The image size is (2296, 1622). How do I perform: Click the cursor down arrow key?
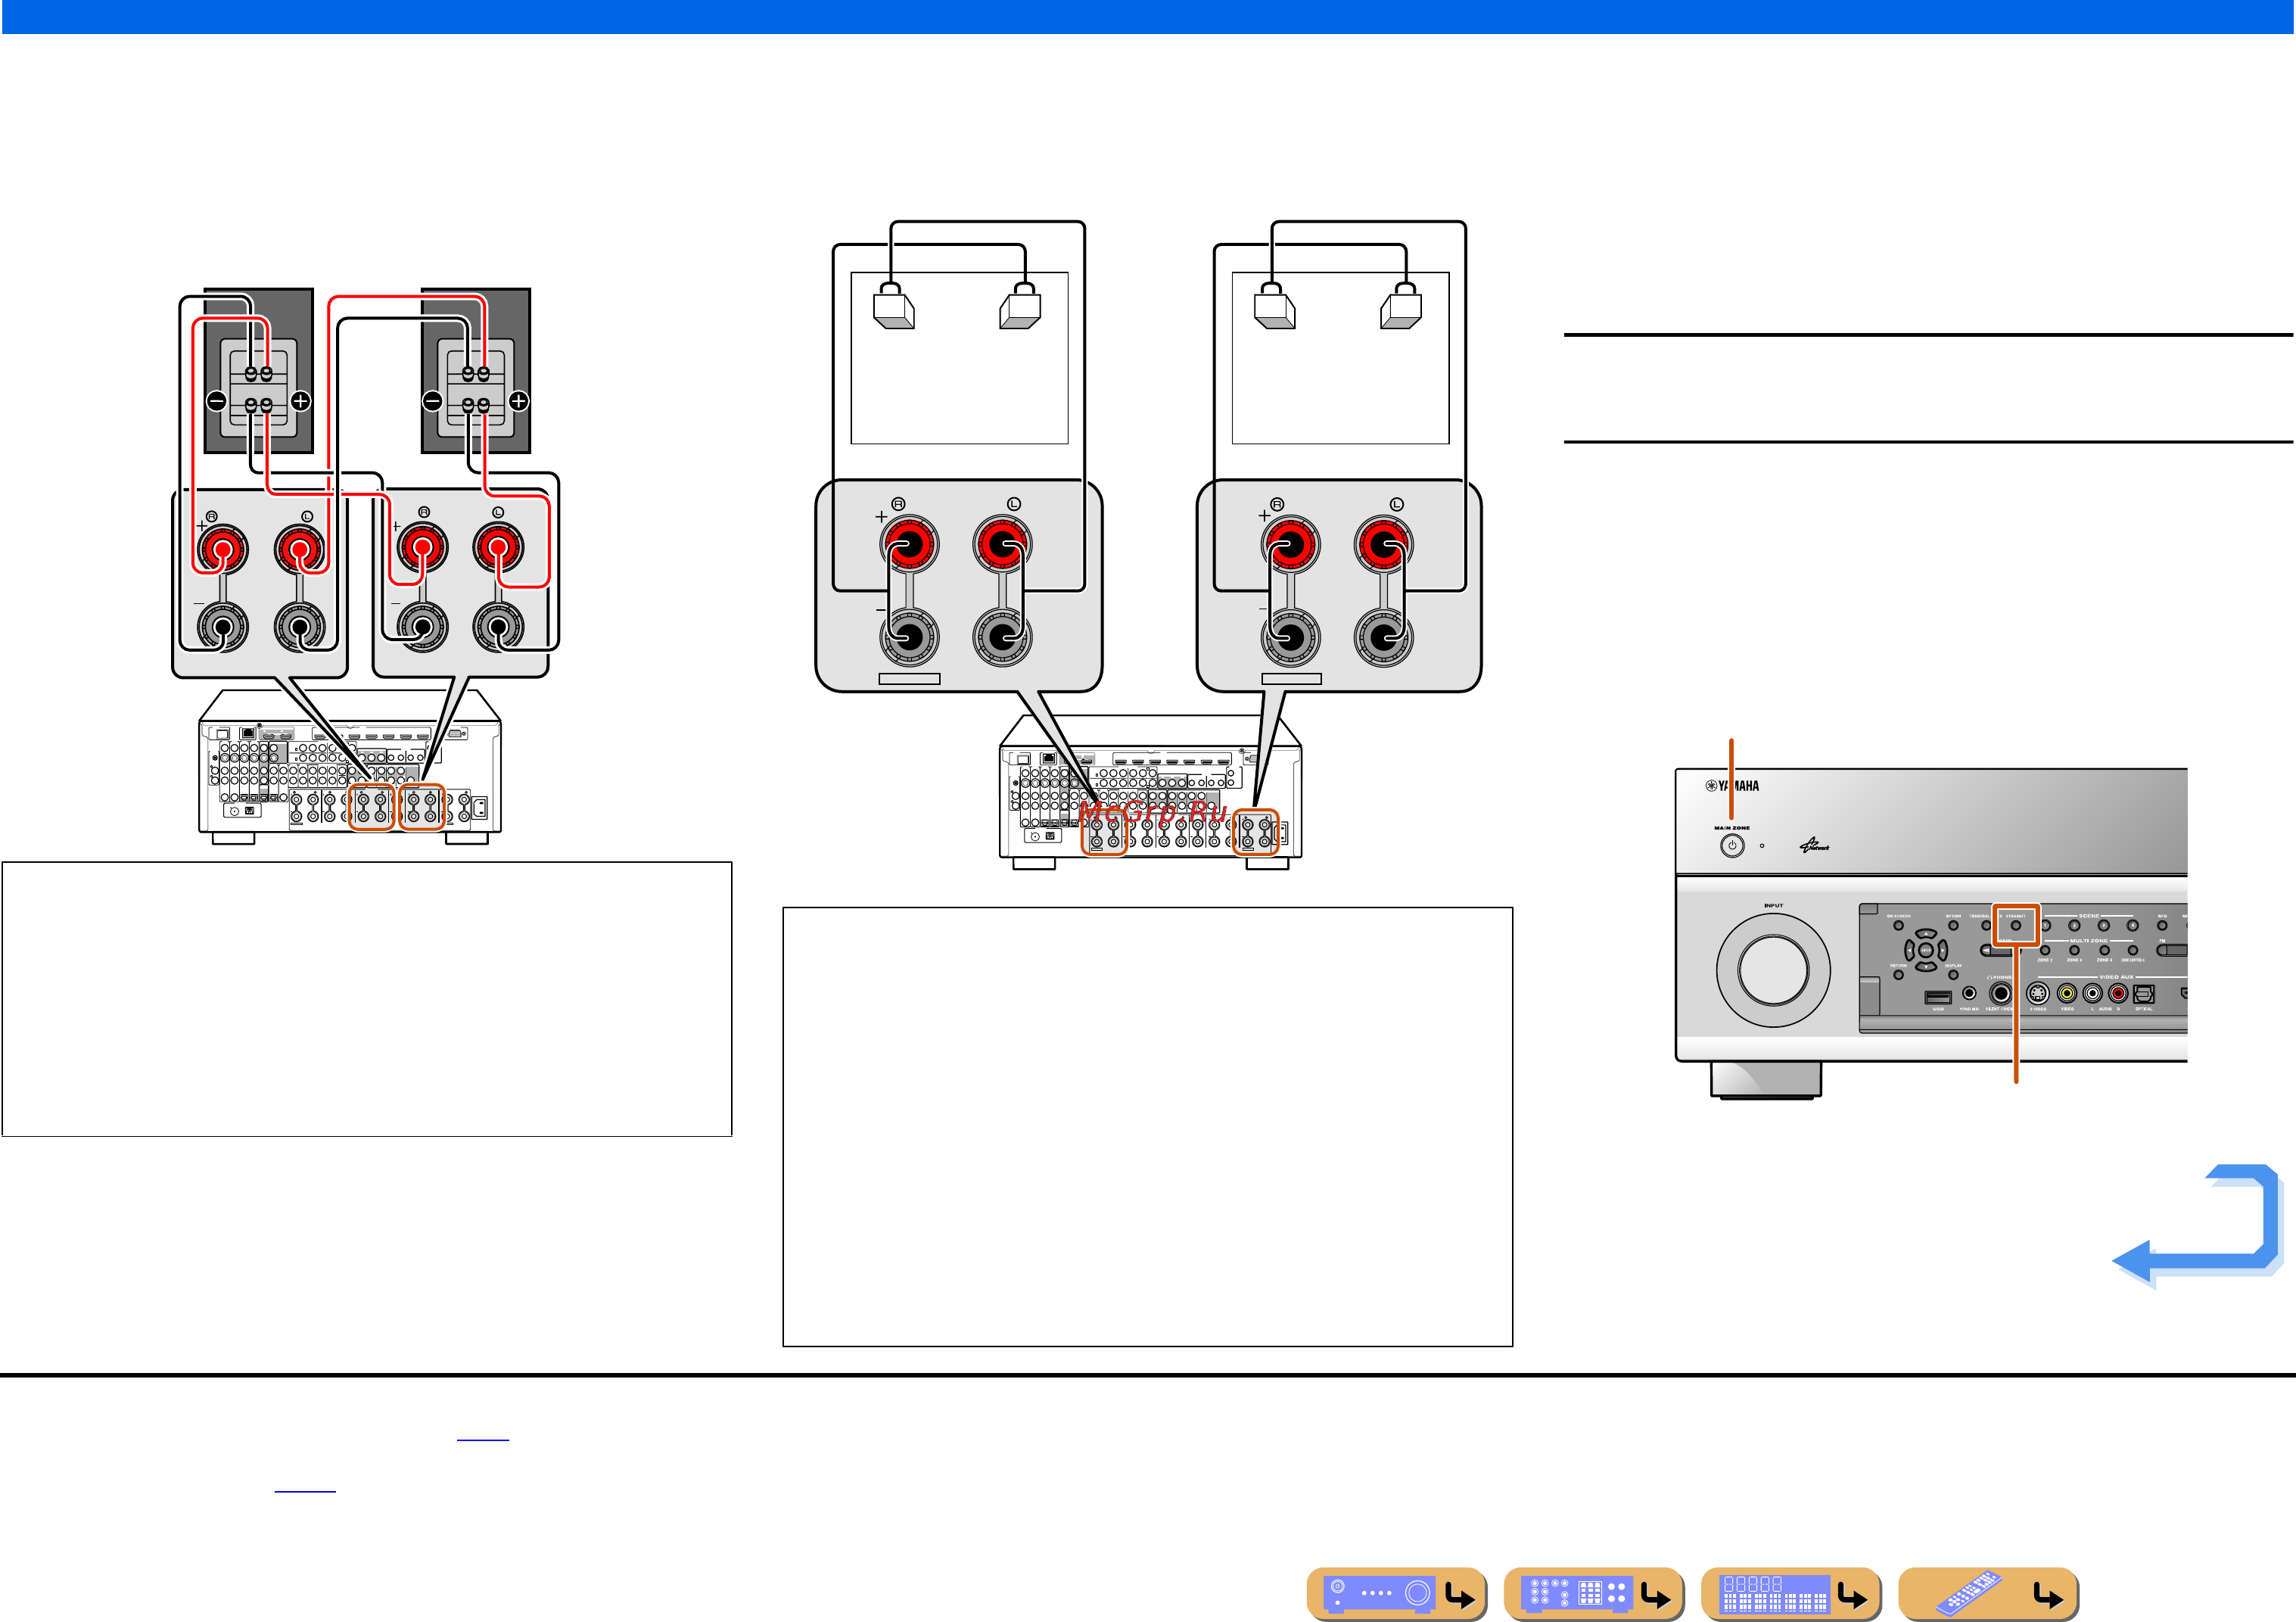[x=1926, y=967]
